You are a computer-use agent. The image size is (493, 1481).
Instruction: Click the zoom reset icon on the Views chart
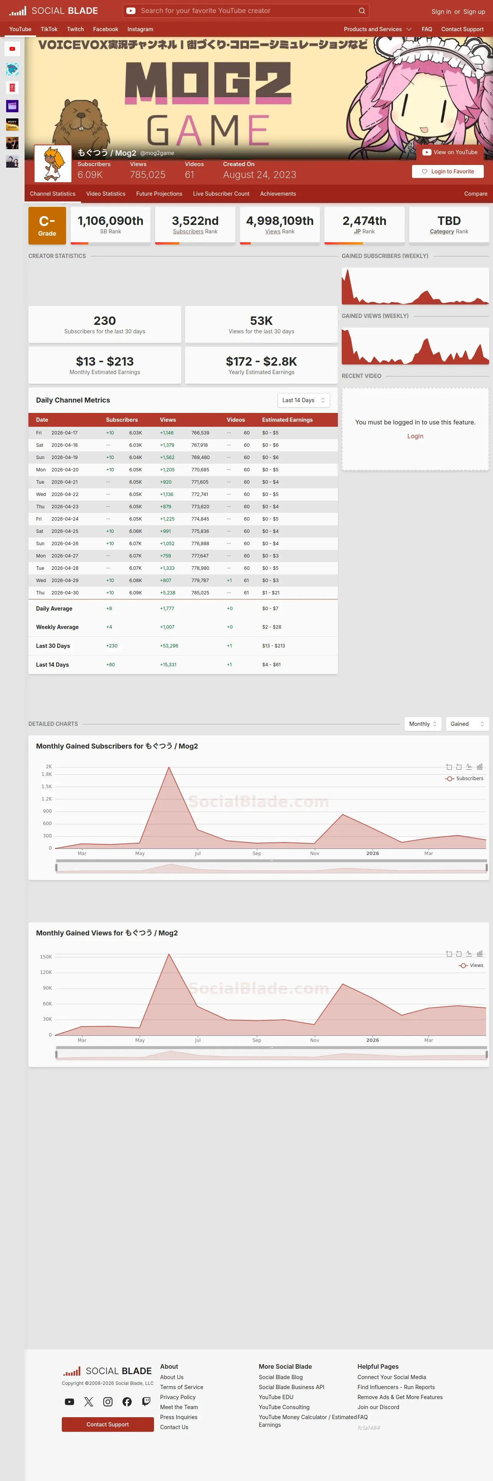(x=458, y=954)
